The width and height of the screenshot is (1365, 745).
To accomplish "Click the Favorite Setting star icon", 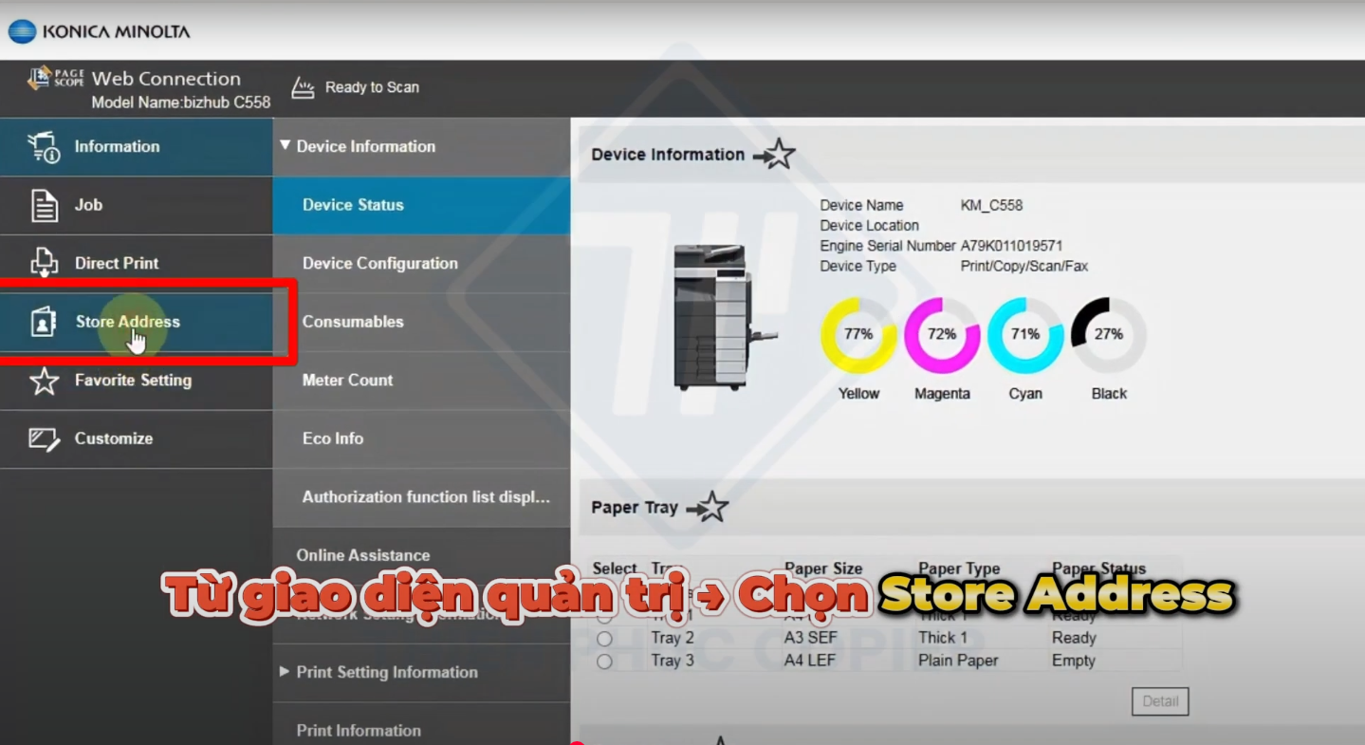I will click(x=45, y=381).
